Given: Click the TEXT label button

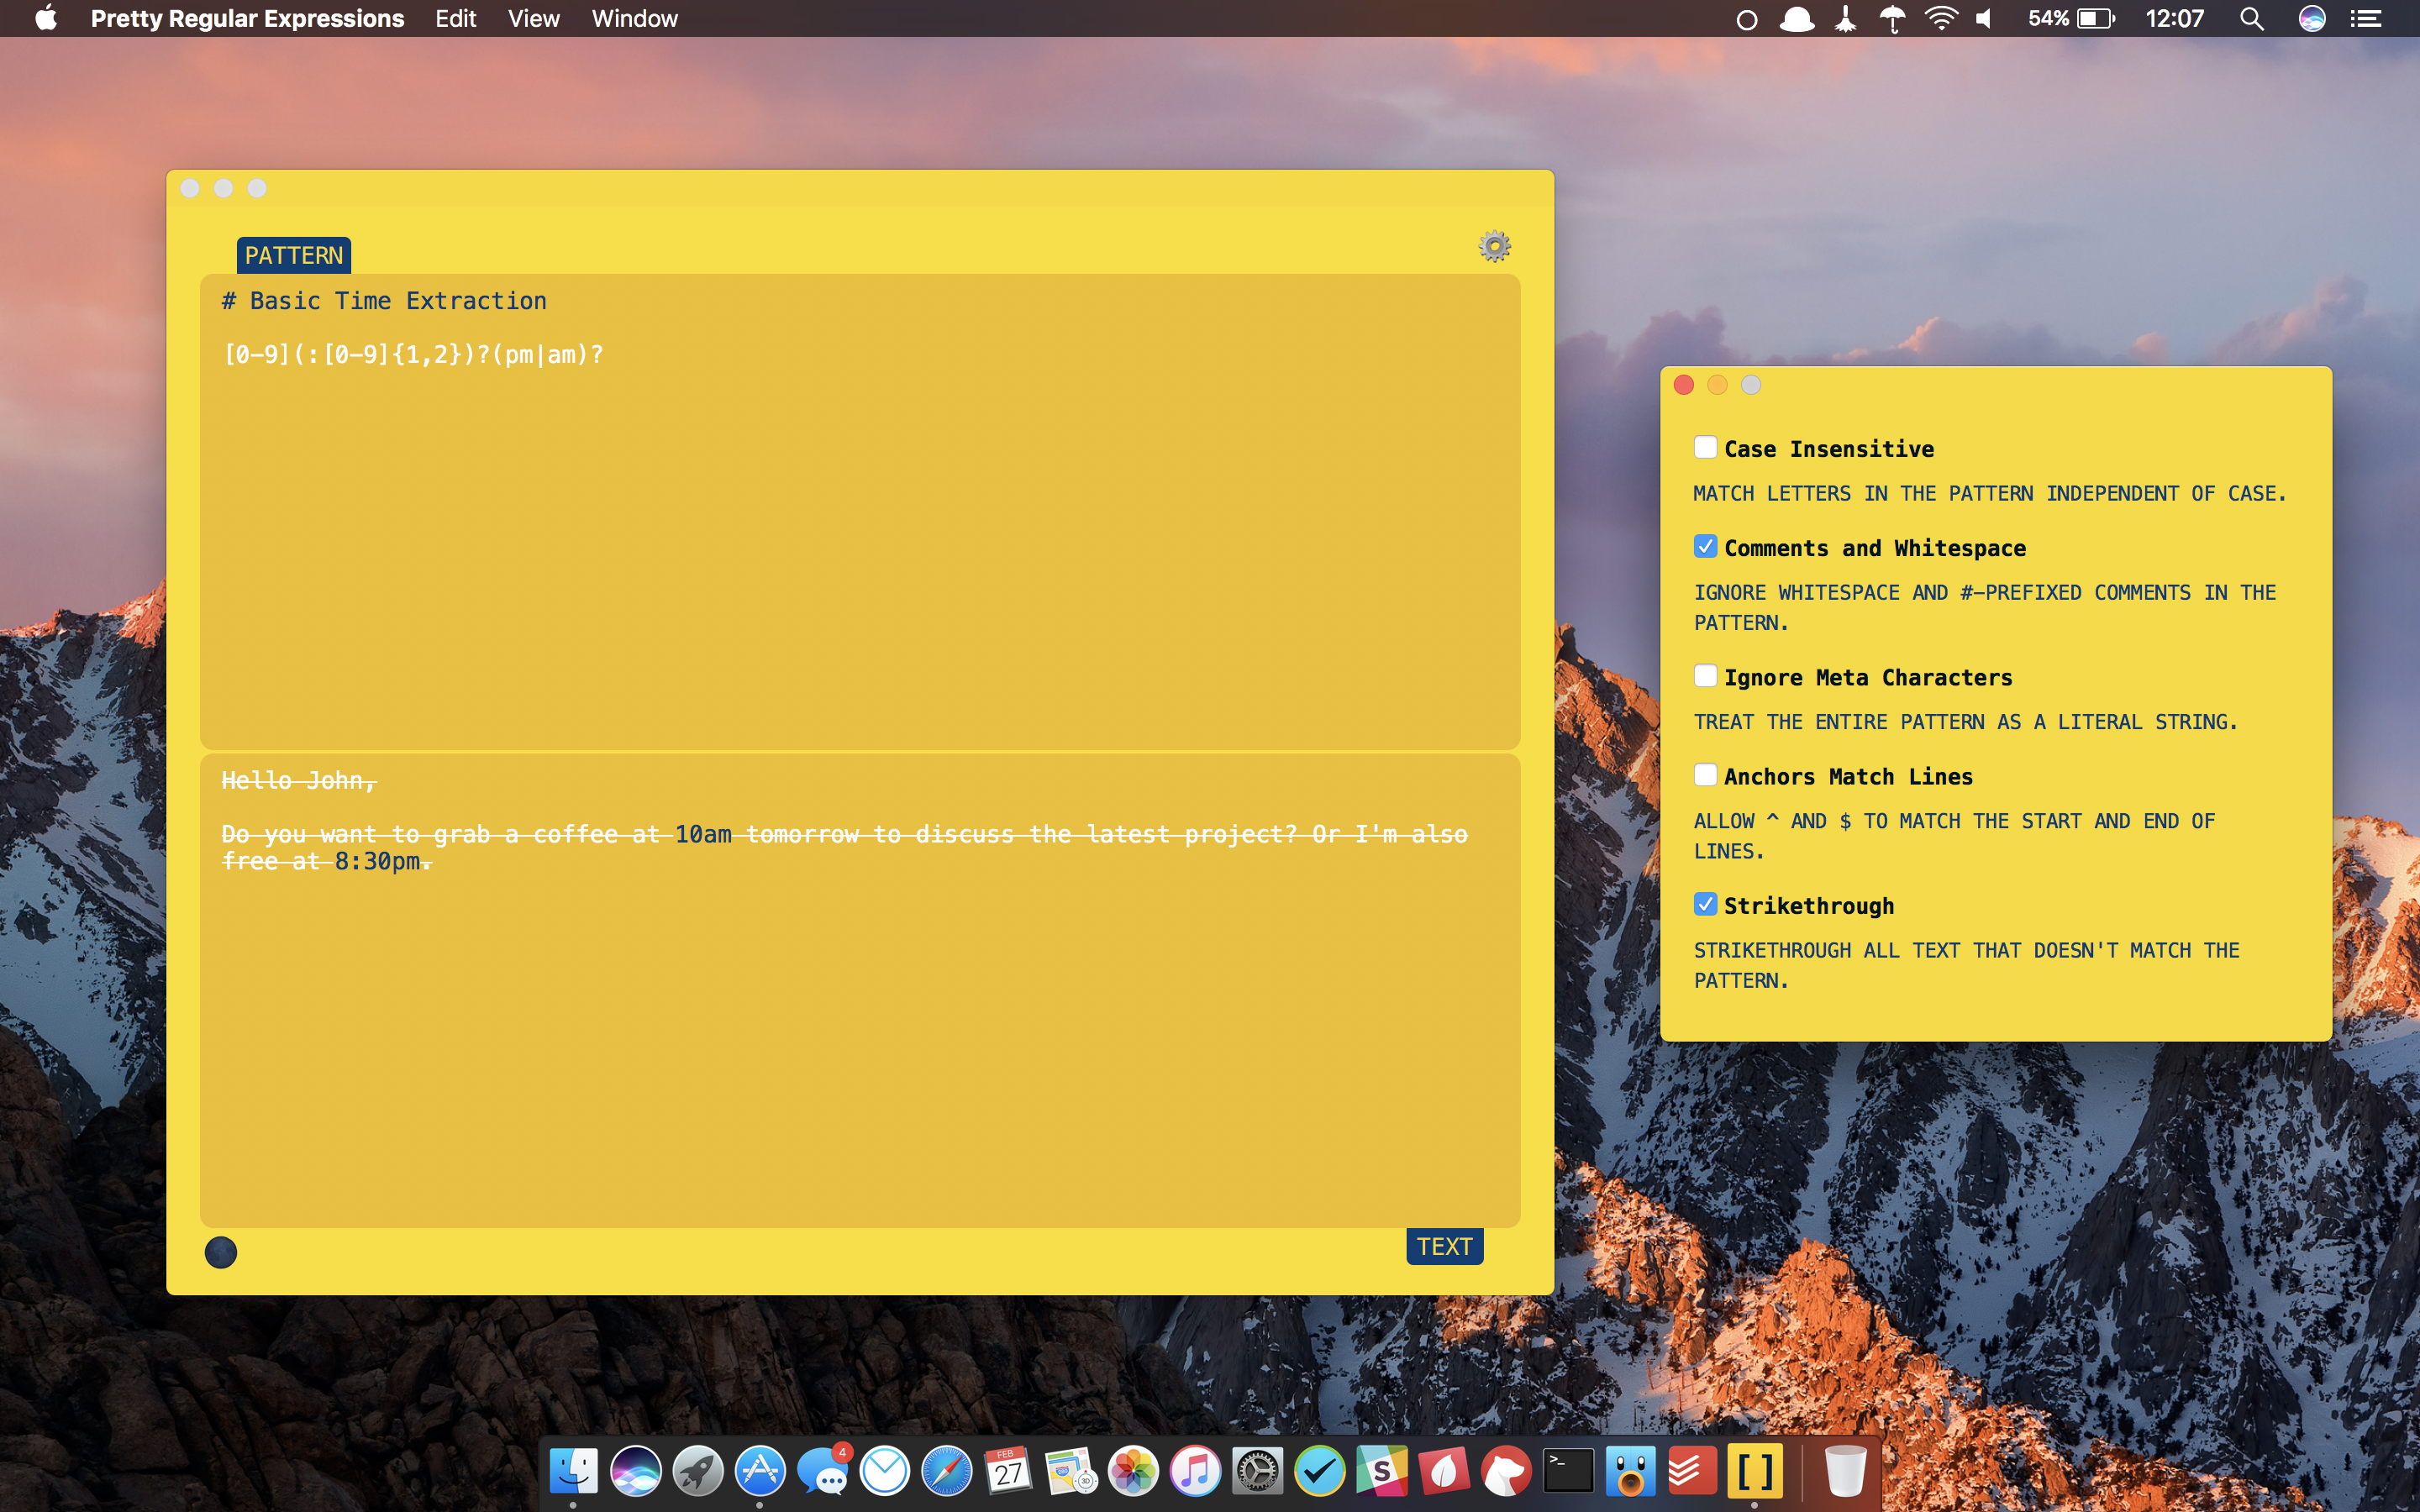Looking at the screenshot, I should 1444,1246.
